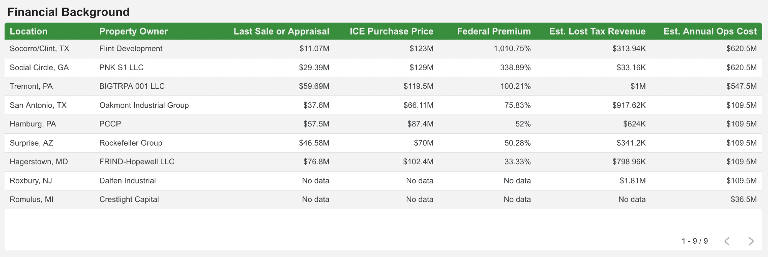This screenshot has width=768, height=257.
Task: Click the 1,010.75% federal premium value
Action: pyautogui.click(x=512, y=49)
